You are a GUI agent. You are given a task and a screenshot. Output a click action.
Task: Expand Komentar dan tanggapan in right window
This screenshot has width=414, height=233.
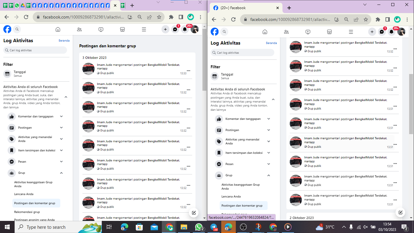pos(269,119)
